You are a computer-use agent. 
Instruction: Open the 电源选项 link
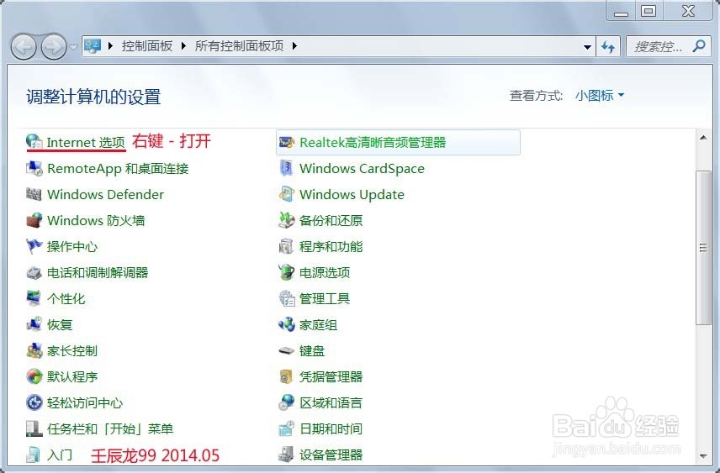[325, 273]
